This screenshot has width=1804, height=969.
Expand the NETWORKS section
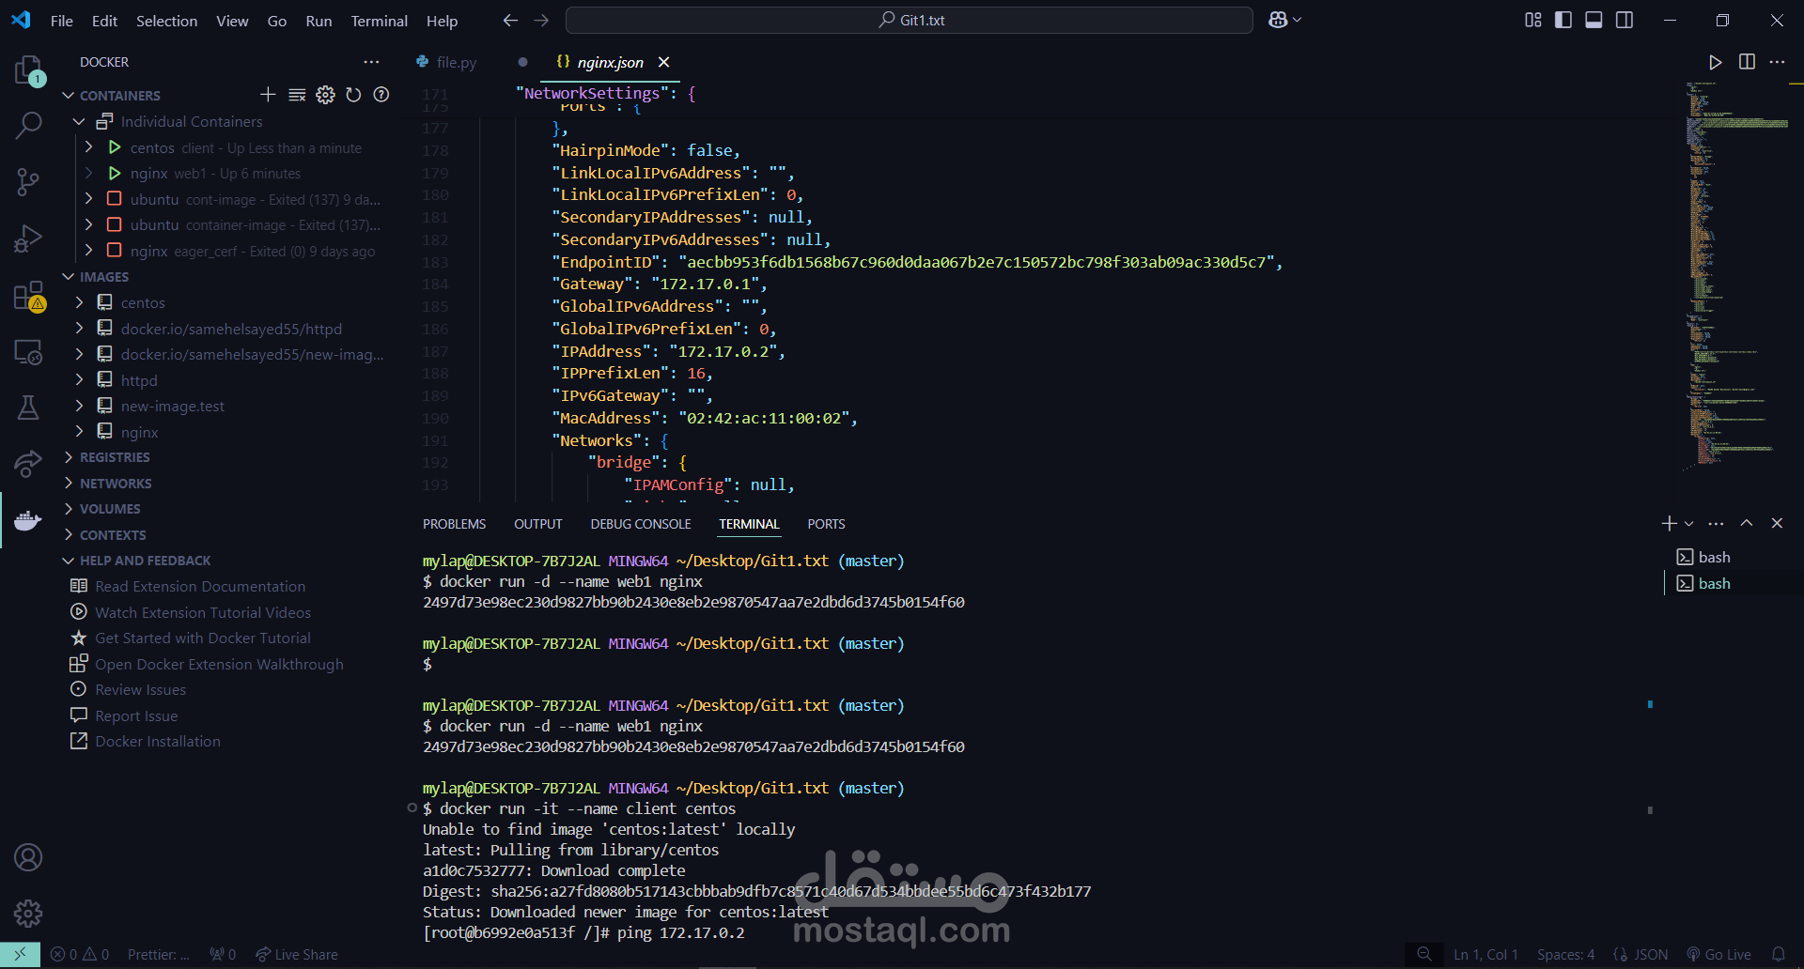point(68,483)
